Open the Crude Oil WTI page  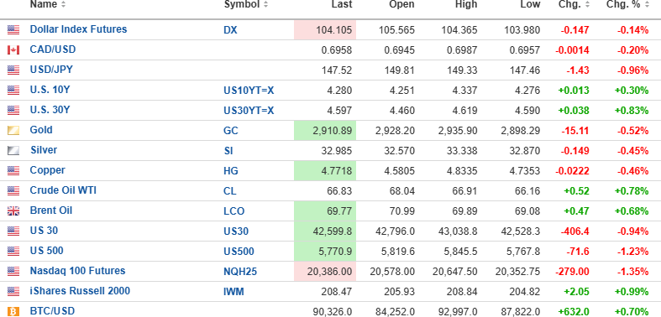(x=63, y=190)
